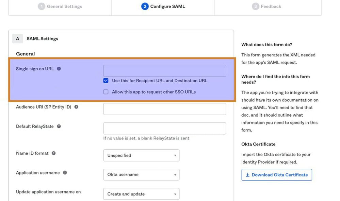This screenshot has height=201, width=340.
Task: Expand the Application username dropdown
Action: [141, 175]
